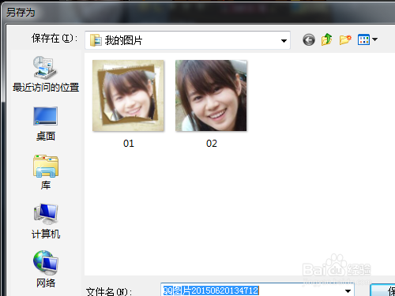The width and height of the screenshot is (395, 296).
Task: Select the 02 image thumbnail
Action: coord(211,96)
